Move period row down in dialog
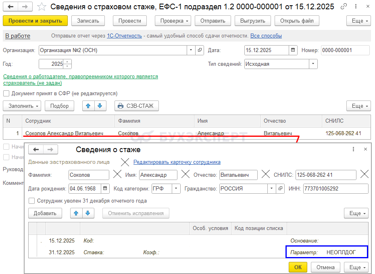Viewport: 375px width, 274px height. click(88, 213)
